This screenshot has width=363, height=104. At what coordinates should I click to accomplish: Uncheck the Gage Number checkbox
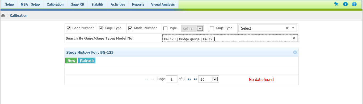tap(69, 28)
